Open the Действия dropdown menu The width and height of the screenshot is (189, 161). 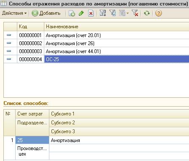pos(14,13)
